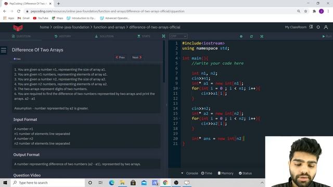Image resolution: width=333 pixels, height=187 pixels.
Task: Collapse the second for-loop fold at line 16
Action: [x=180, y=118]
